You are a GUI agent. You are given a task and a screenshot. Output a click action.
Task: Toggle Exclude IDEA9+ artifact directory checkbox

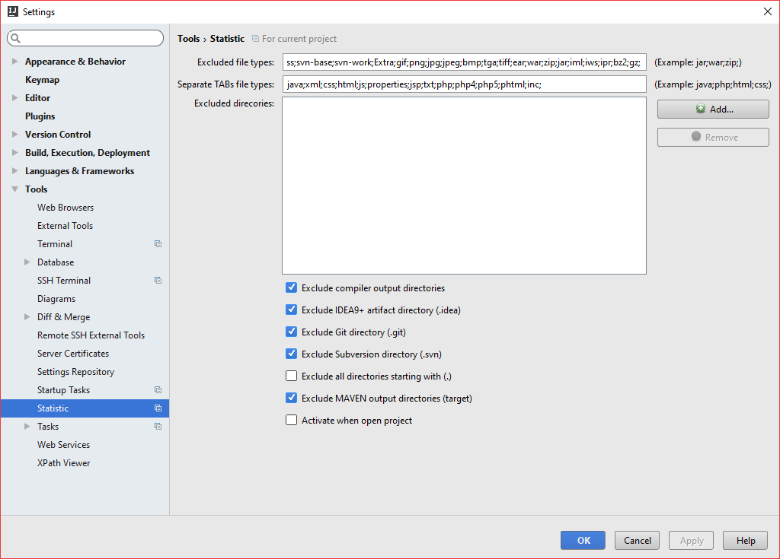pyautogui.click(x=292, y=310)
